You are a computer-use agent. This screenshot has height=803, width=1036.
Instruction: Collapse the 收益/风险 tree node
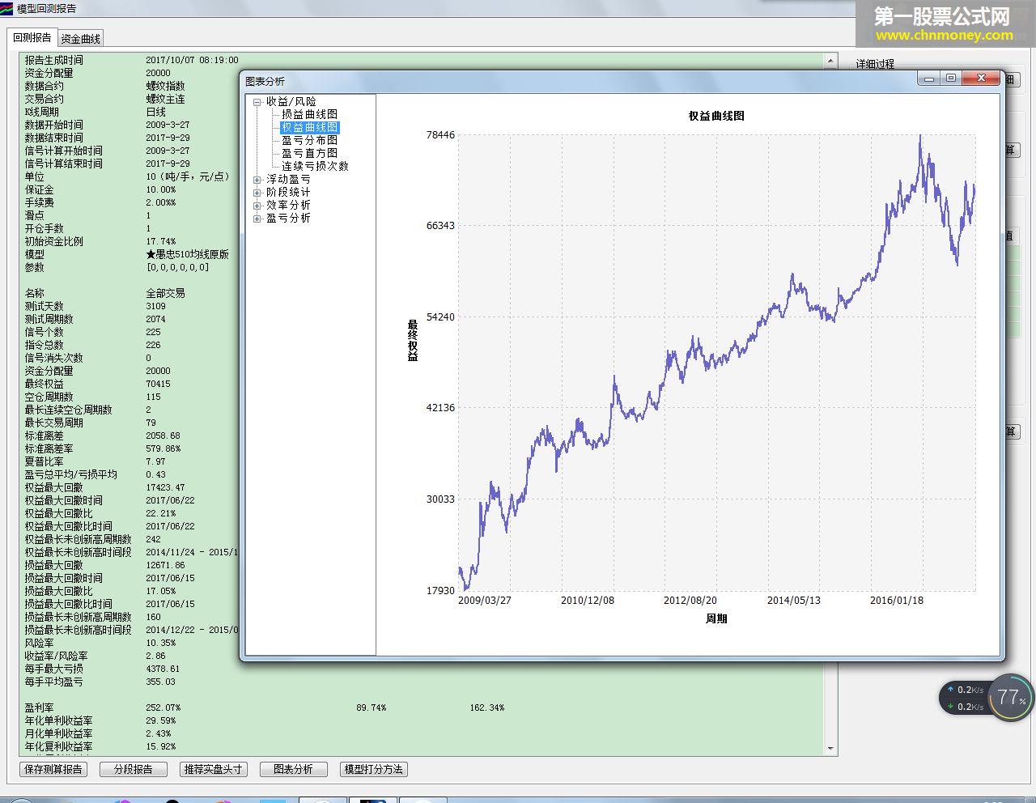(x=257, y=102)
